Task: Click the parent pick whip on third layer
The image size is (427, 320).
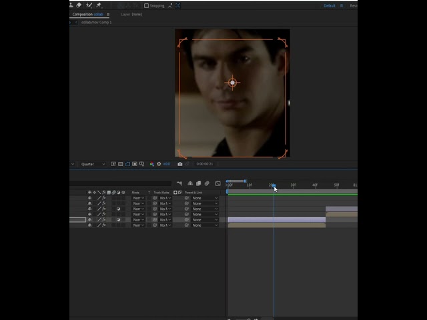Action: tap(187, 209)
